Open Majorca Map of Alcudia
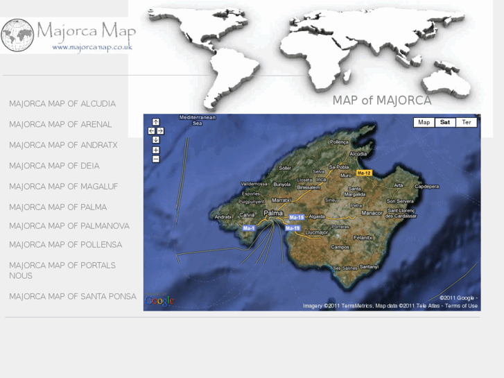 coord(62,104)
